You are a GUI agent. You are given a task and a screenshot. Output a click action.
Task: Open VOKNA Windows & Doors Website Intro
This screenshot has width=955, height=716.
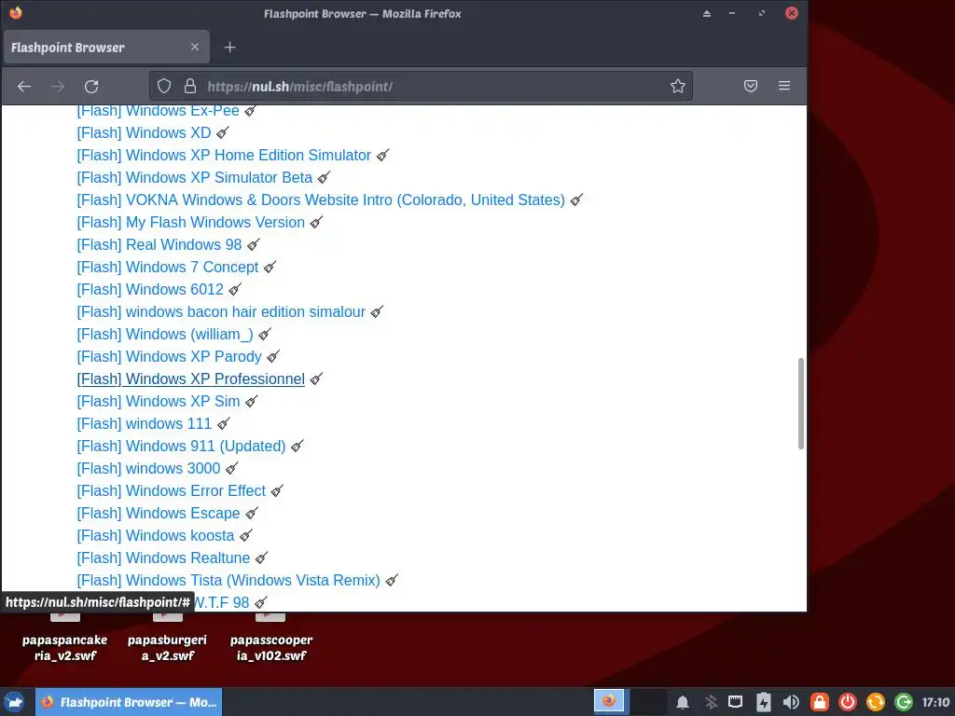[x=321, y=200]
